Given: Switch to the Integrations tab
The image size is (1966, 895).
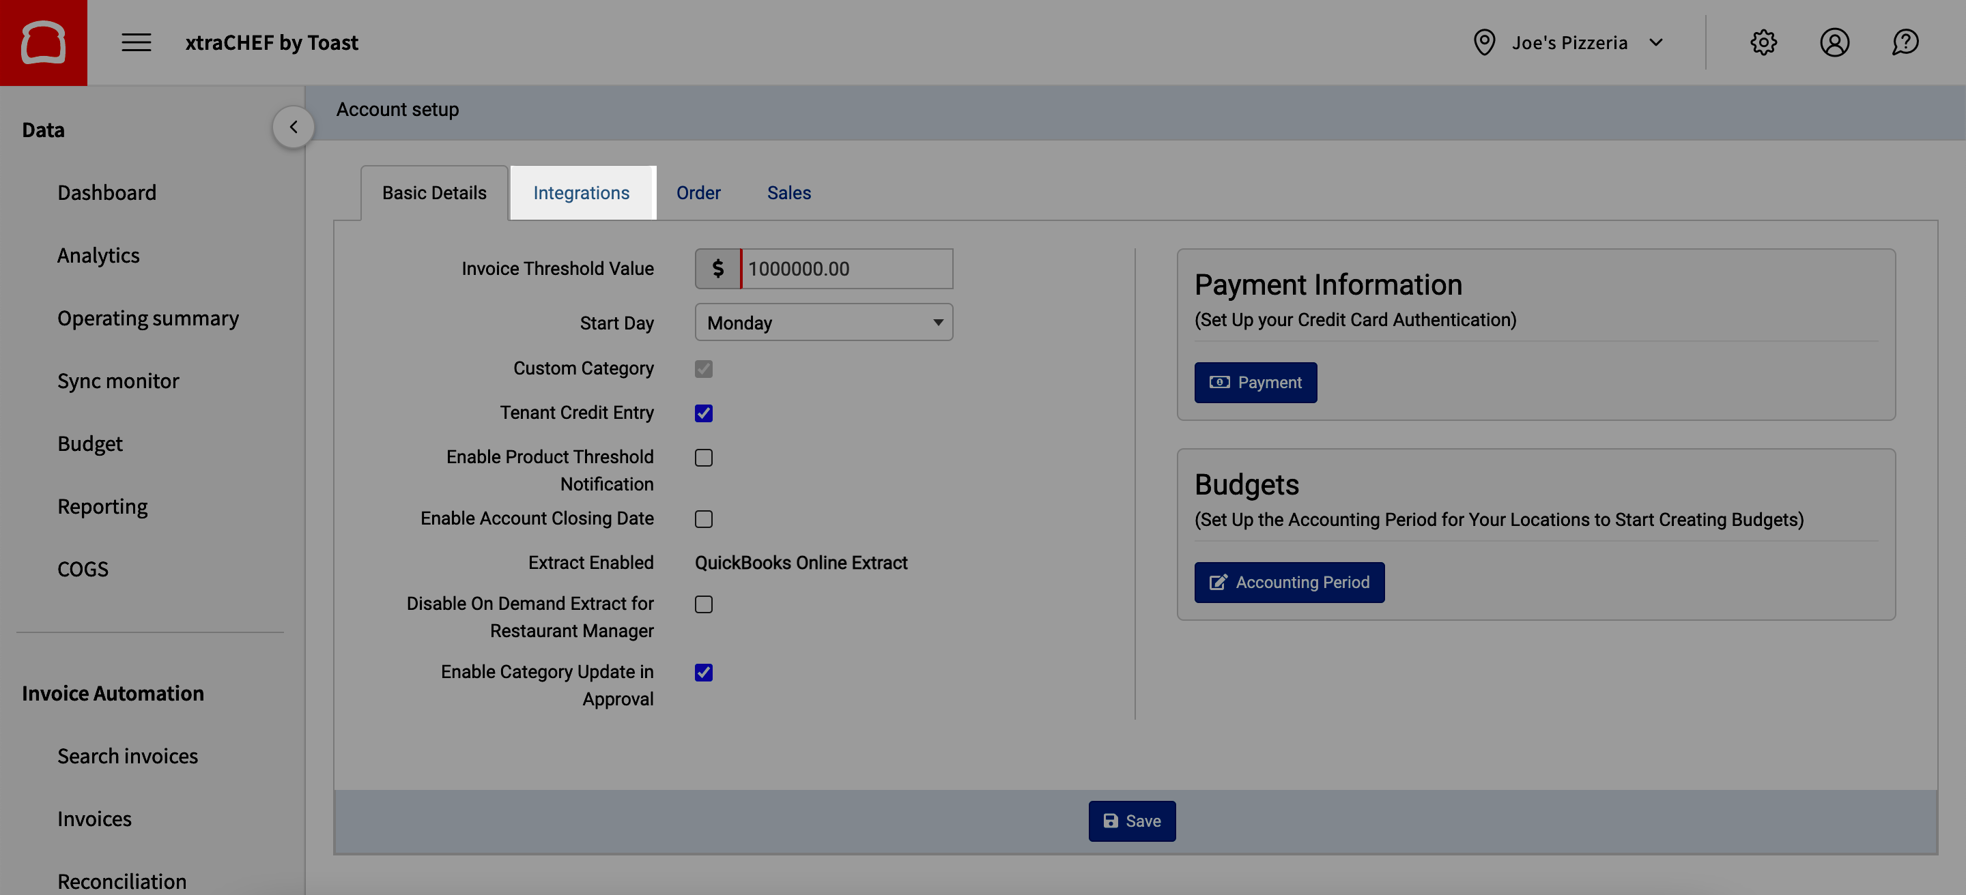Looking at the screenshot, I should coord(582,192).
